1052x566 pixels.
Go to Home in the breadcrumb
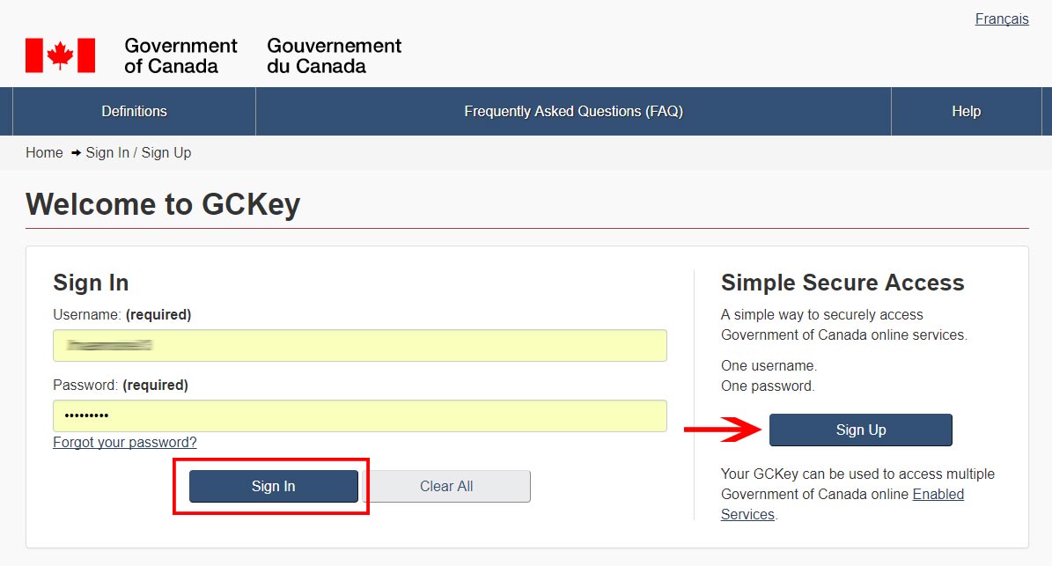coord(44,153)
